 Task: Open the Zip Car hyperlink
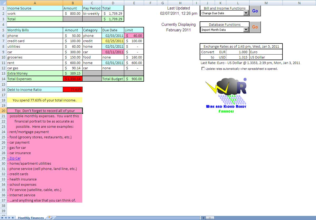pyautogui.click(x=15, y=158)
